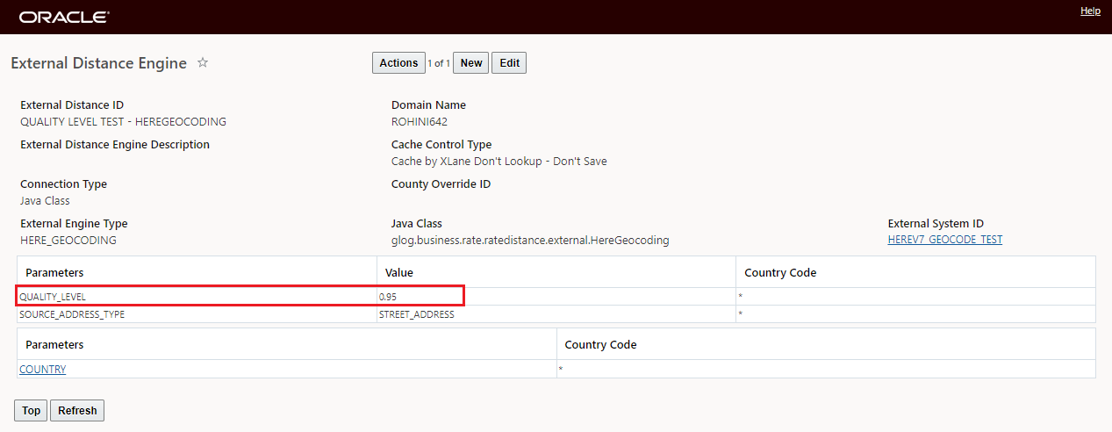Screen dimensions: 1112x432
Task: Select the QUALITY_LEVEL parameter row
Action: [53, 297]
